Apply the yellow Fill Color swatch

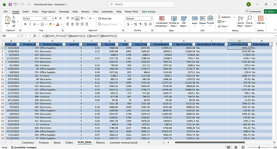tap(50, 24)
